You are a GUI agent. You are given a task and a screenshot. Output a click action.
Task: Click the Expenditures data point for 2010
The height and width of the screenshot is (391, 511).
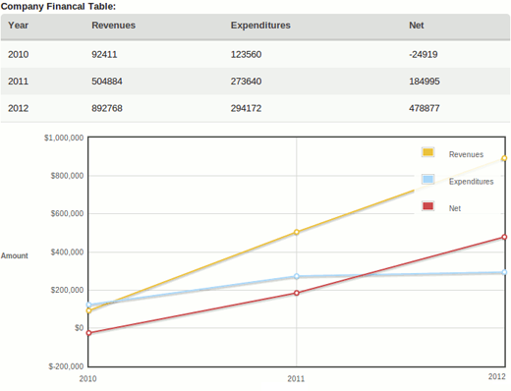click(x=88, y=305)
